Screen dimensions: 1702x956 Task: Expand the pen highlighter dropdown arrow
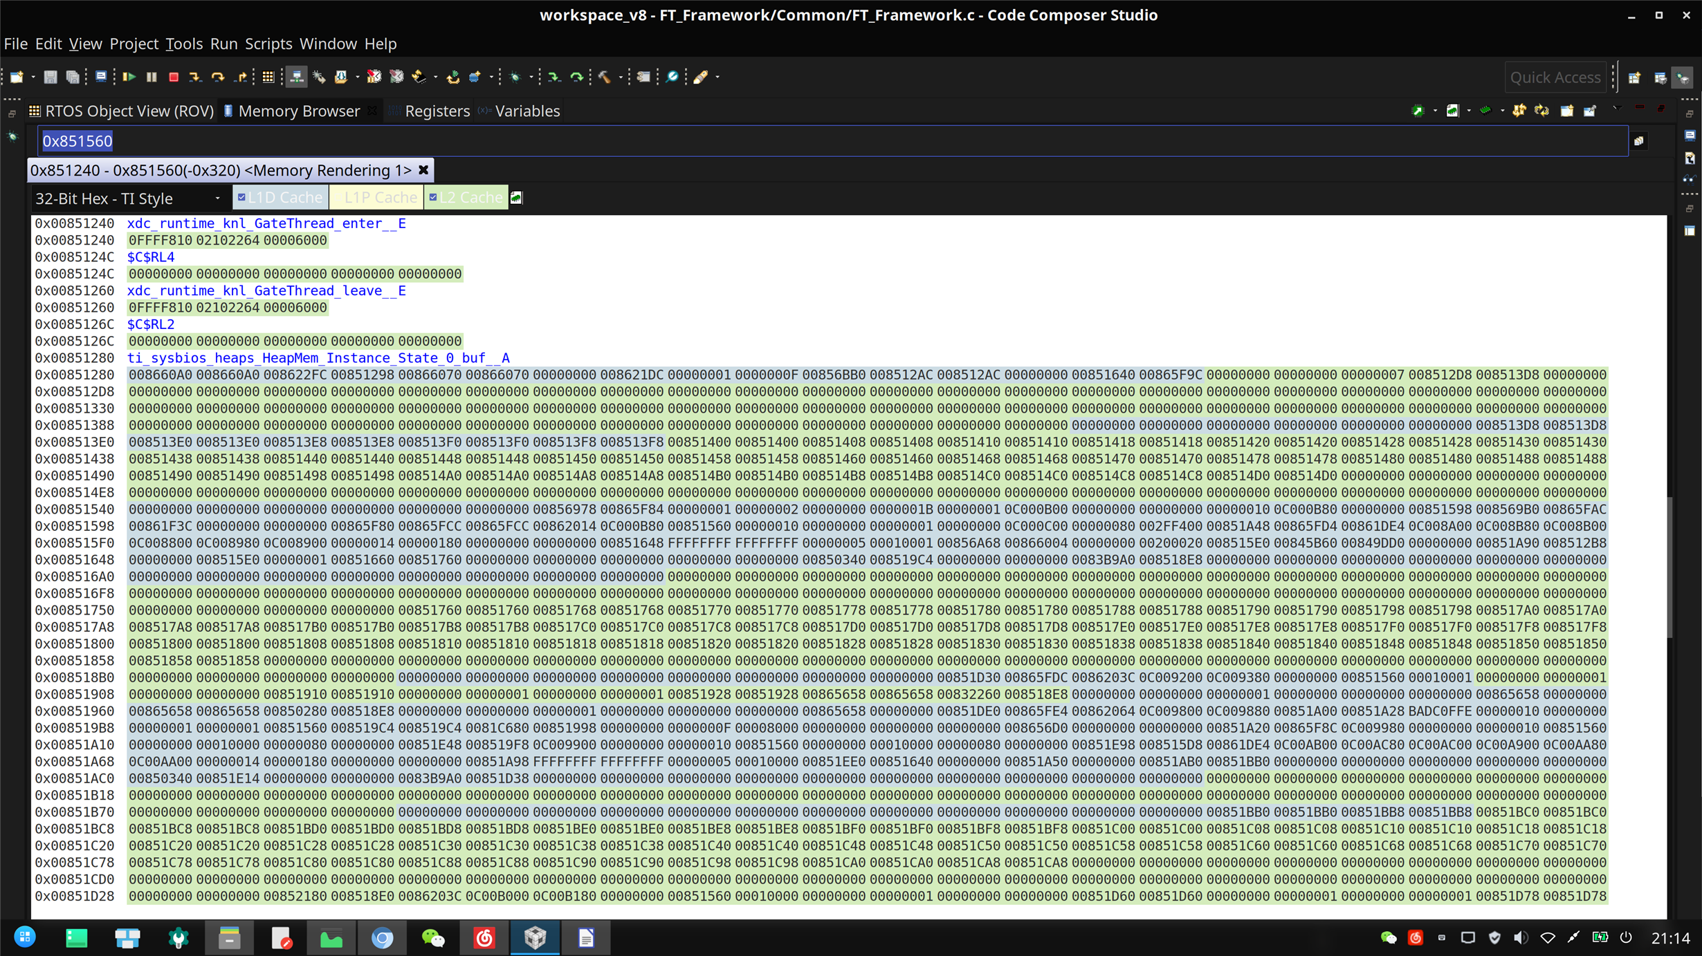tap(717, 77)
